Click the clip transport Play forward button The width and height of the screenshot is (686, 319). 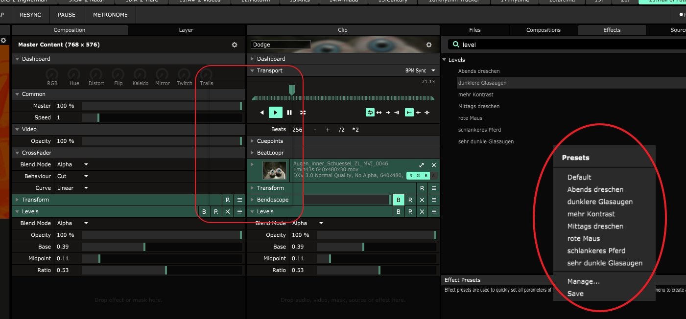pos(275,113)
